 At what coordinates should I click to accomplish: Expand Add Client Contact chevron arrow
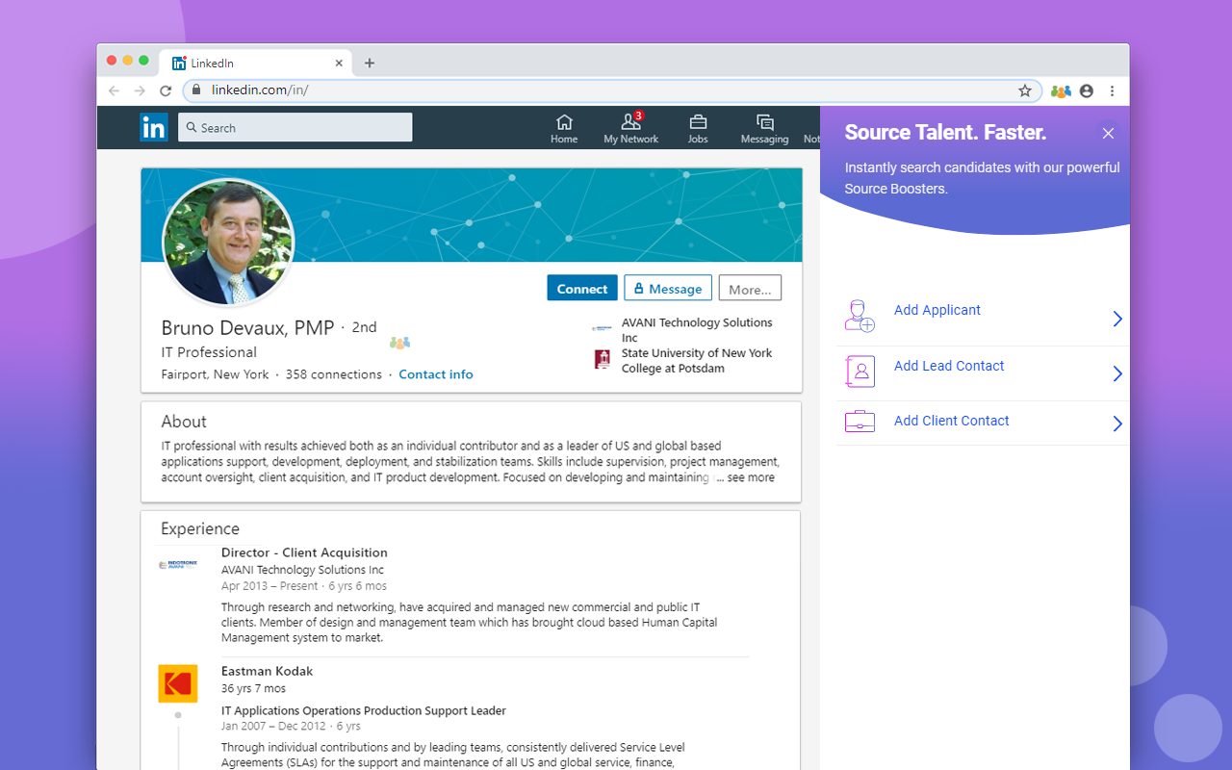click(1117, 423)
